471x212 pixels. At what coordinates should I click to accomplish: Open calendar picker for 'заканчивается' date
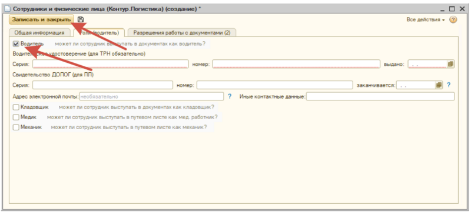pyautogui.click(x=439, y=85)
